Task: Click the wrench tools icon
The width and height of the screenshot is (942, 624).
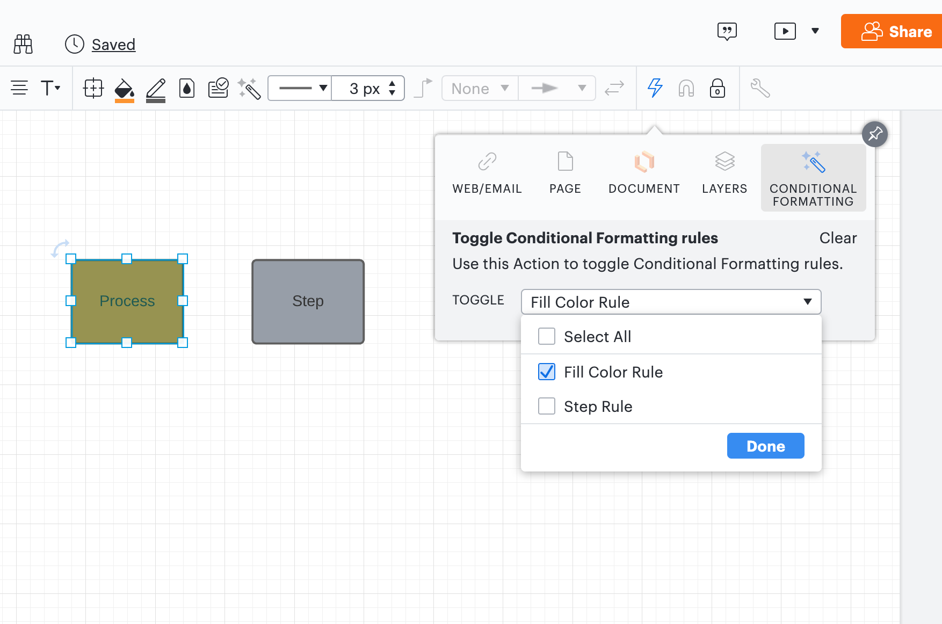Action: (x=760, y=88)
